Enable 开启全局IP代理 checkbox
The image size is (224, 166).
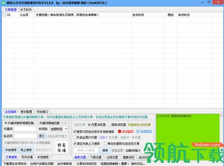[x=75, y=137]
